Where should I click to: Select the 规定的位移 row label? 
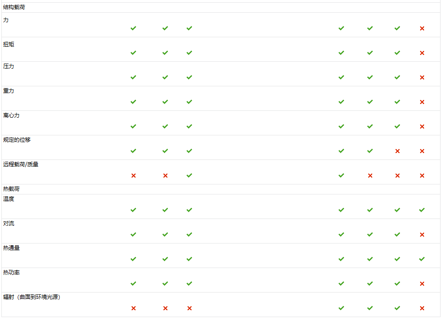17,140
